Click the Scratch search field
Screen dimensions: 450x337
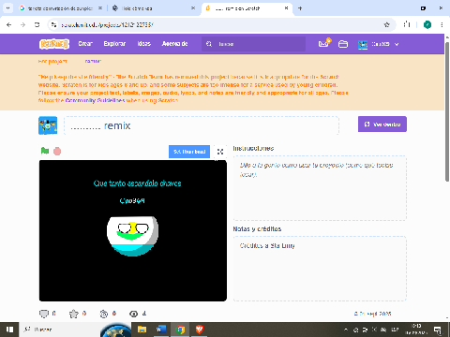(253, 44)
